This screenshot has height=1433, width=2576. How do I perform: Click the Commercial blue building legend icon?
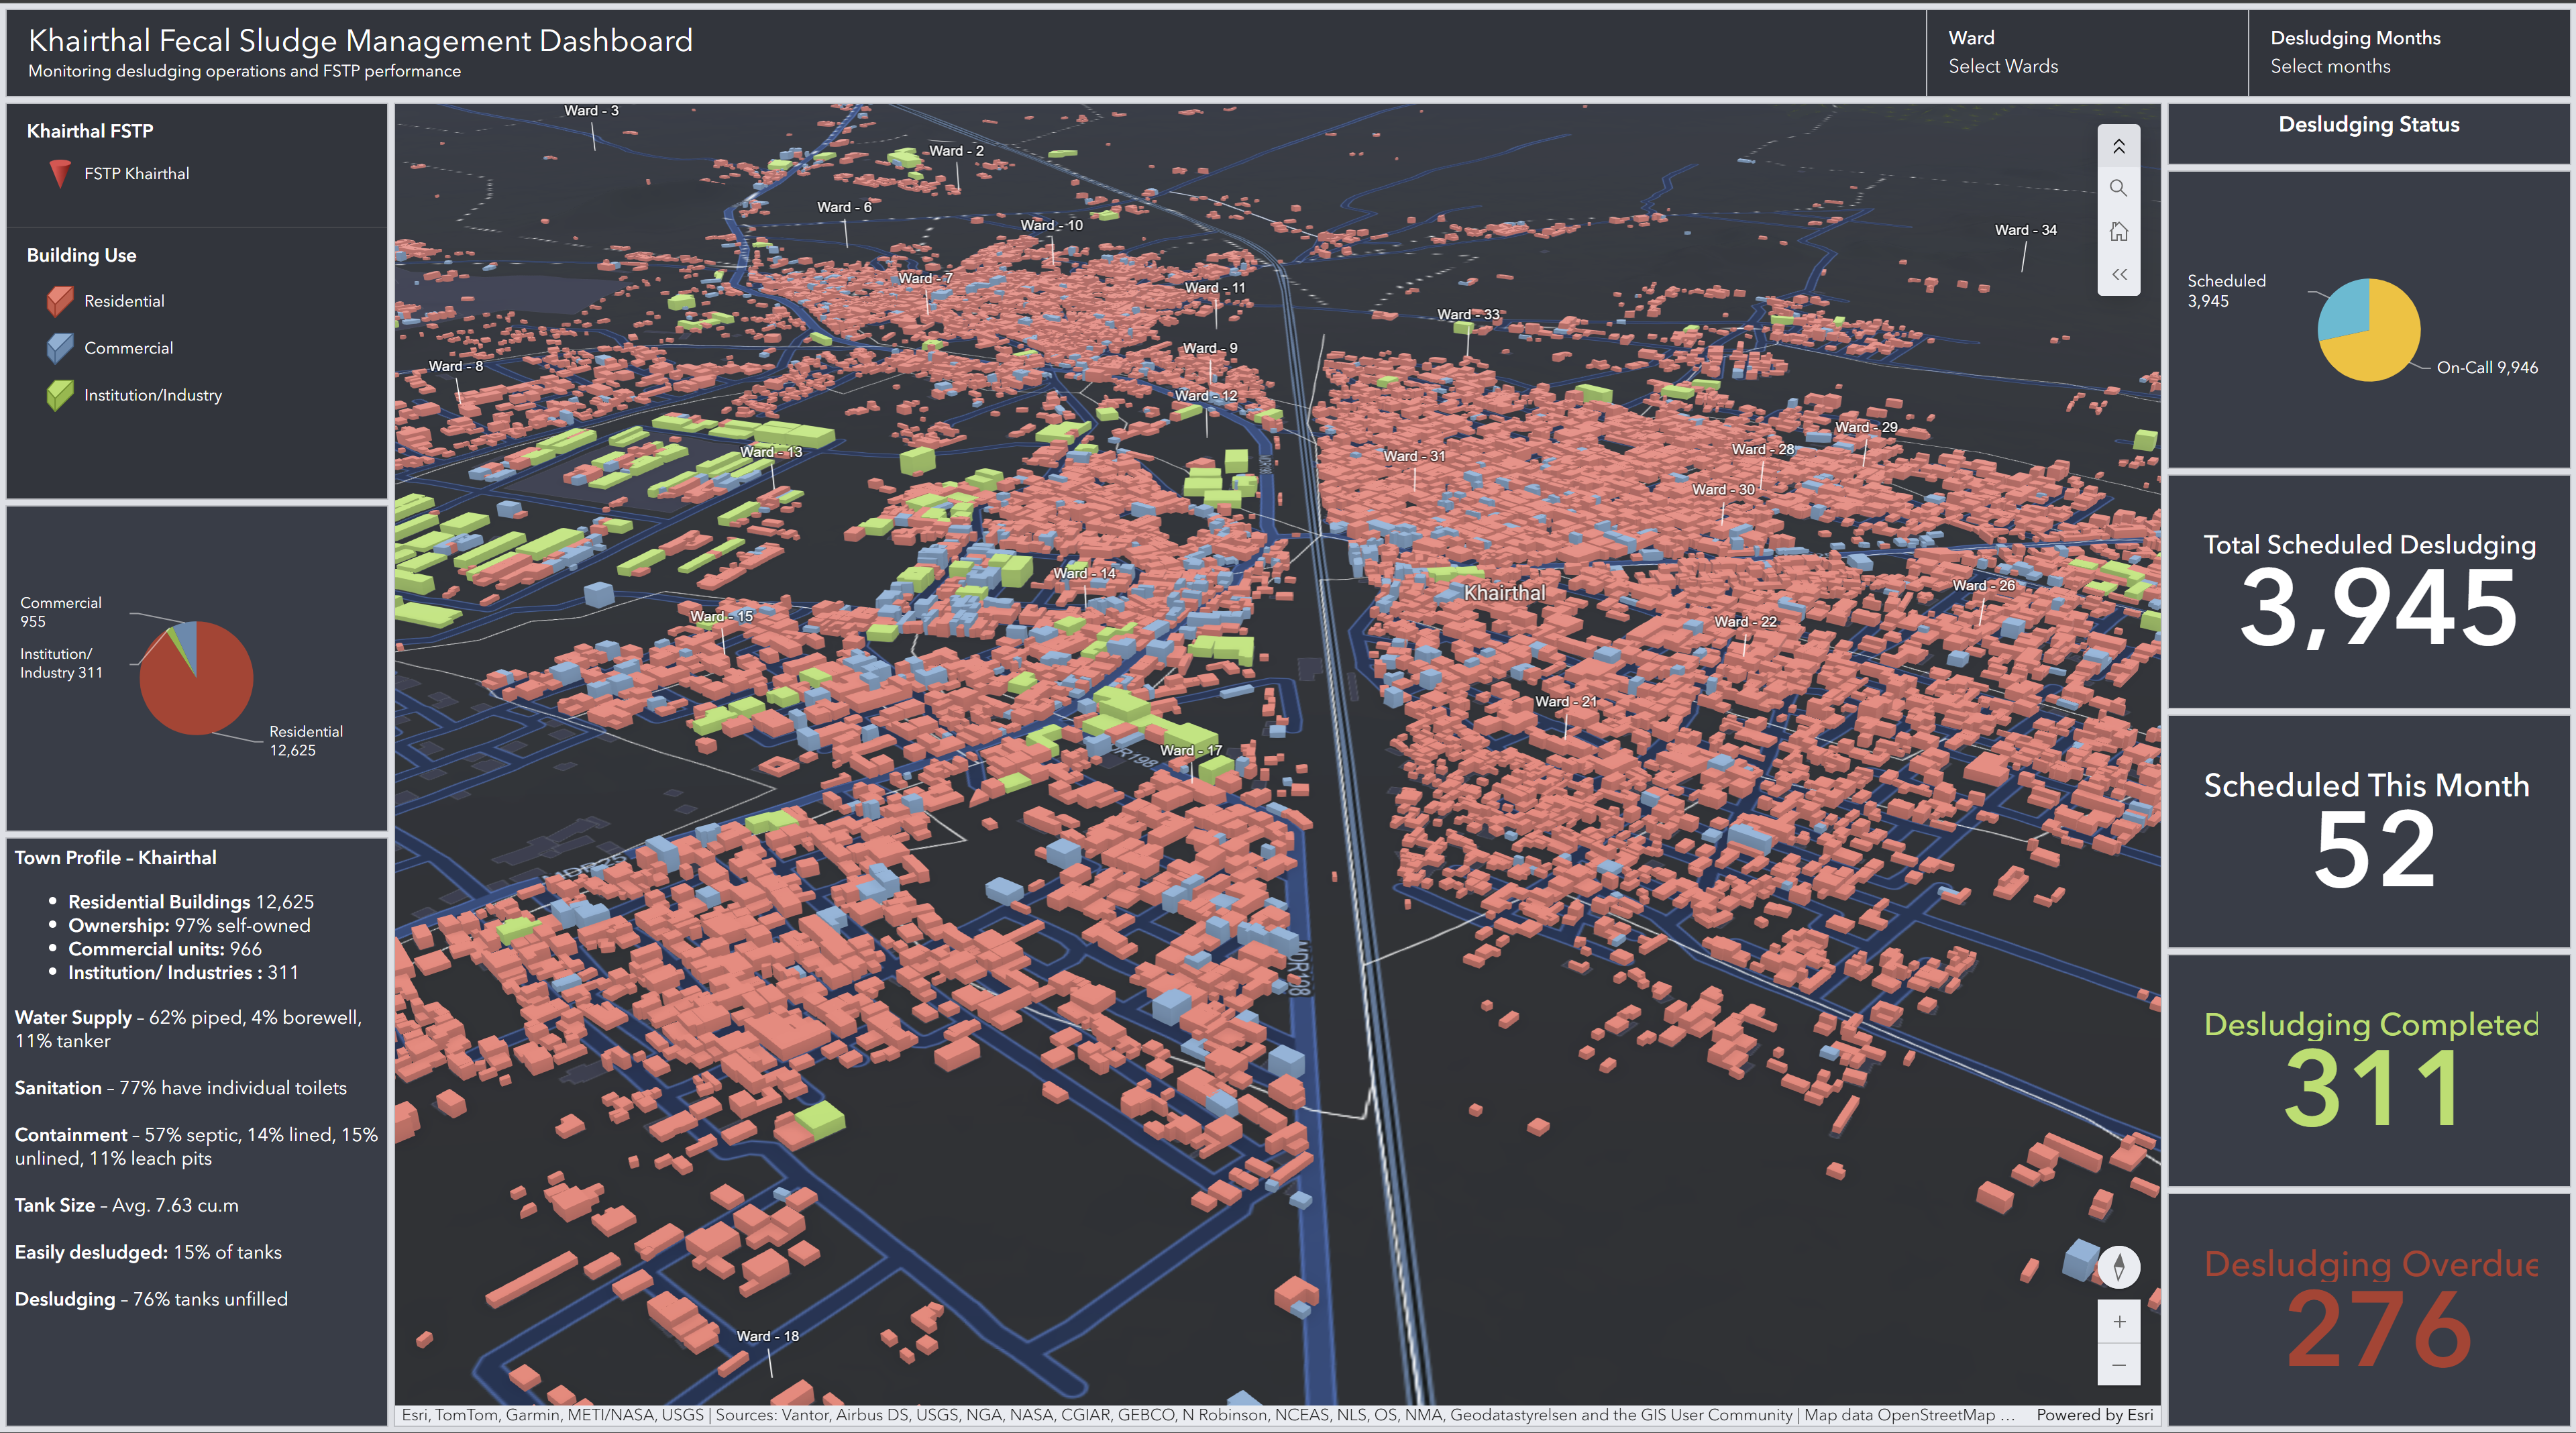pos(60,348)
